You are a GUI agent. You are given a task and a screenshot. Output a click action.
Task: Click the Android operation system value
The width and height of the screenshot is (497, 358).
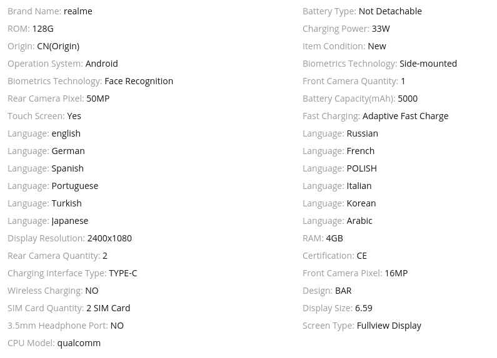click(x=101, y=64)
